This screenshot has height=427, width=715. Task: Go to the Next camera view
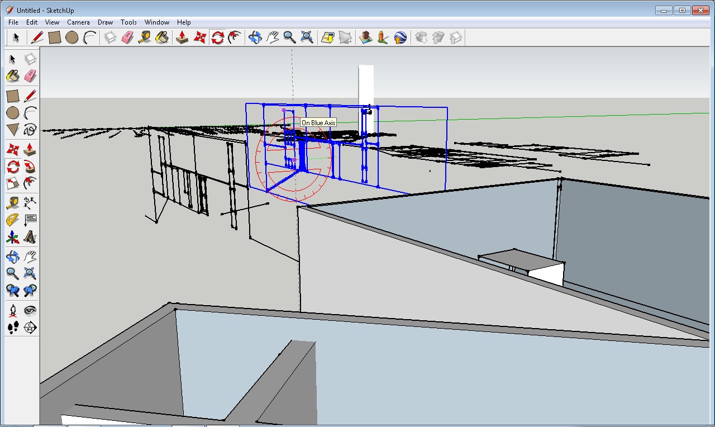30,291
